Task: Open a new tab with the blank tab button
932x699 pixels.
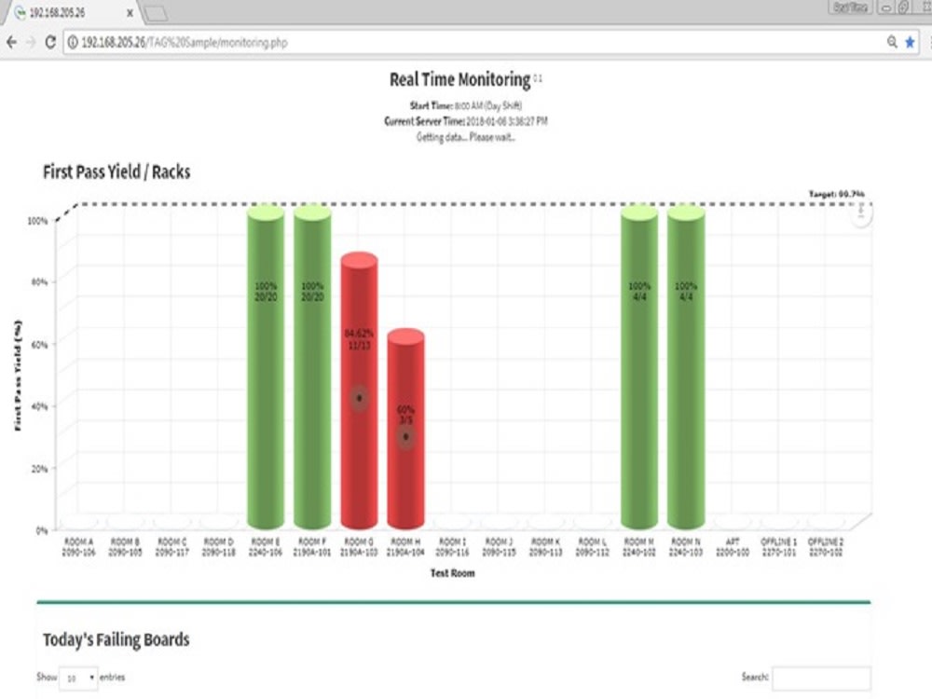Action: pos(157,13)
